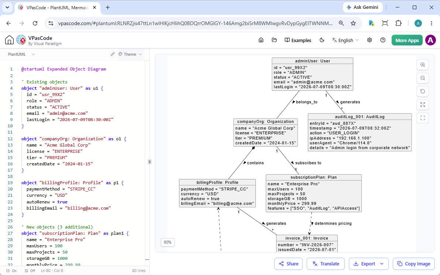Reset the diagram zoom with rotate icon
Screen dimensions: 440x275
[x=423, y=91]
